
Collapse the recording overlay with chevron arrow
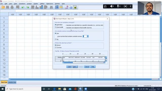(131, 6)
